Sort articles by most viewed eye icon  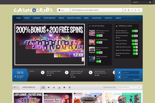click(x=54, y=88)
